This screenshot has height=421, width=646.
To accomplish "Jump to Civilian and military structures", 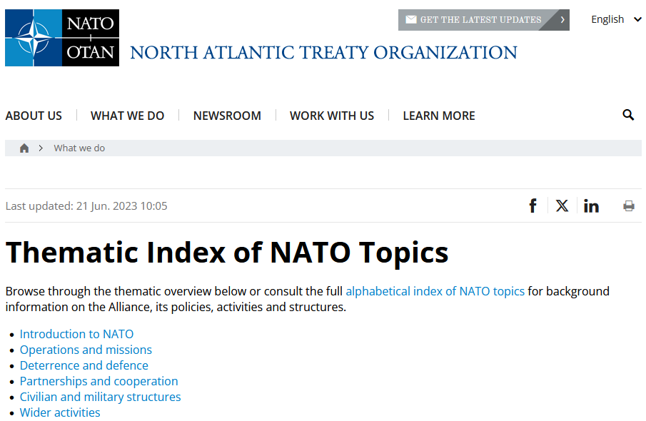I will 100,397.
